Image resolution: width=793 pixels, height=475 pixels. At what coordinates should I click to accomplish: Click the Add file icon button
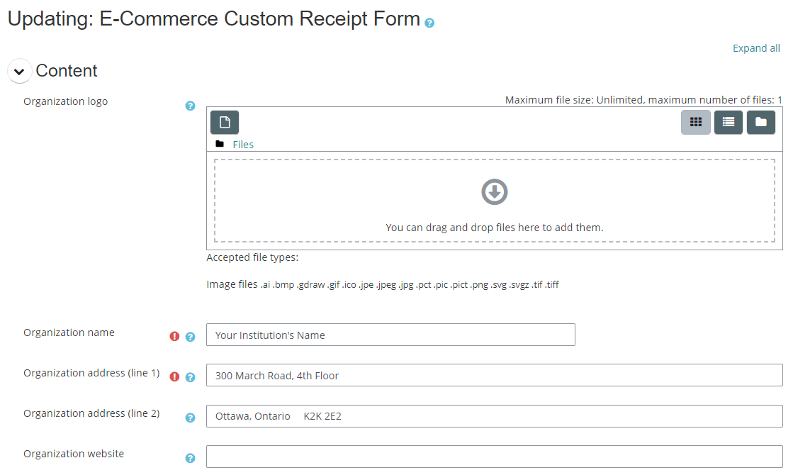point(225,123)
